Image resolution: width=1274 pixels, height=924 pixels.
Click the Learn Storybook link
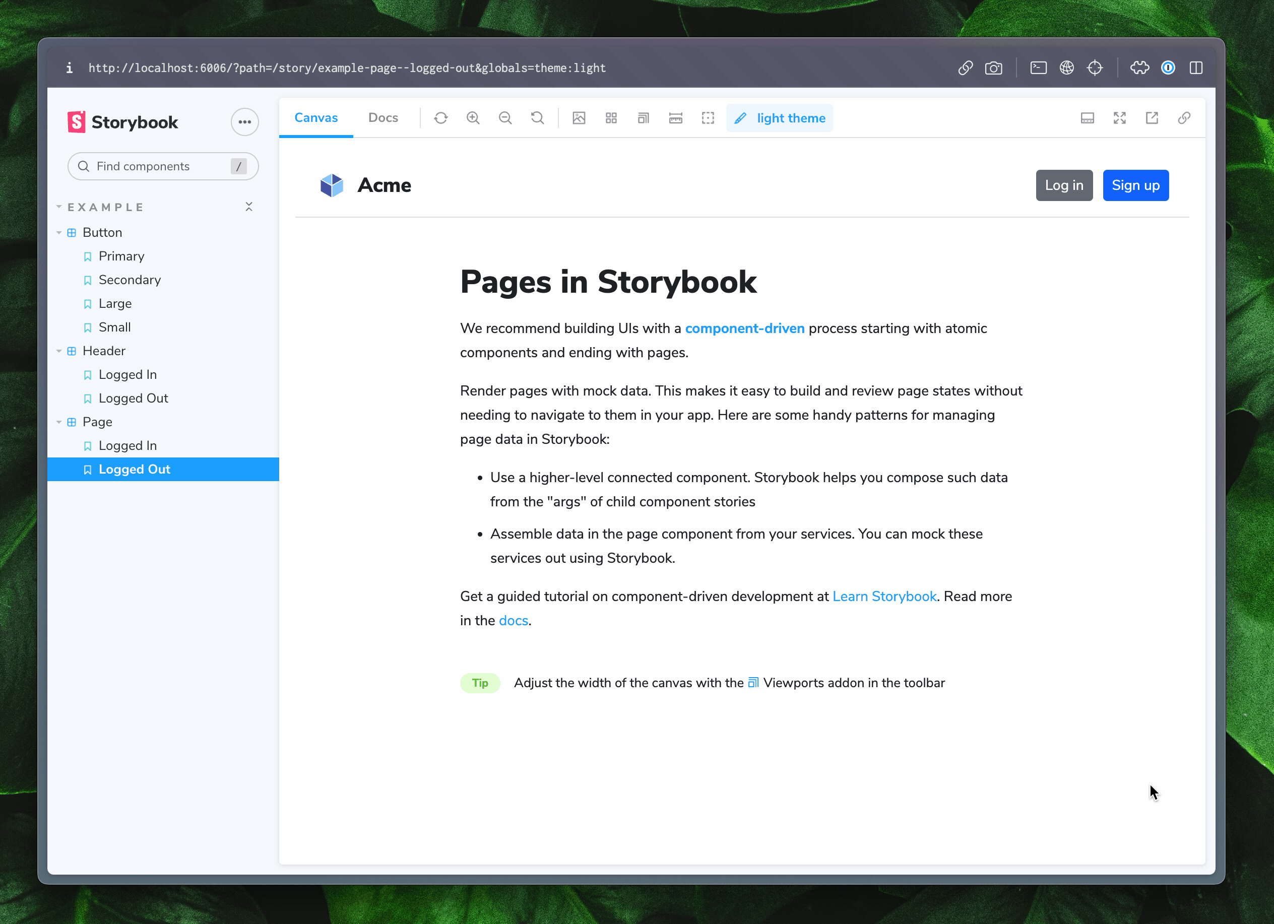click(883, 596)
